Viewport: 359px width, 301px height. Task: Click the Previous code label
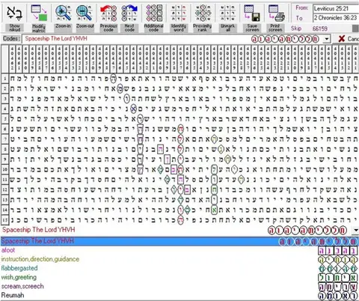[108, 28]
